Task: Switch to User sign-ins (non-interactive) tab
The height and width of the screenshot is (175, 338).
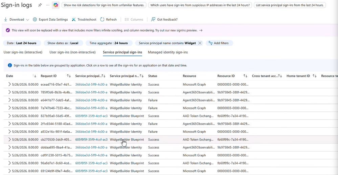Action: [72, 52]
